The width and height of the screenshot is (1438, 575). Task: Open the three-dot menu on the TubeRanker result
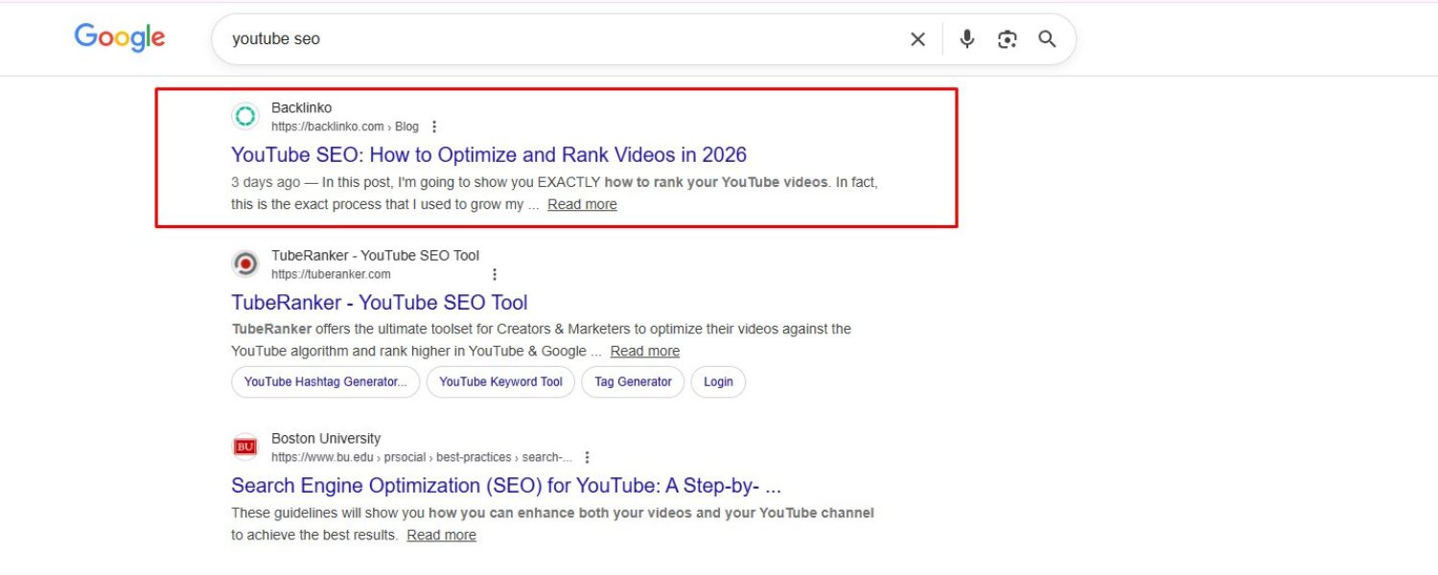click(x=495, y=273)
